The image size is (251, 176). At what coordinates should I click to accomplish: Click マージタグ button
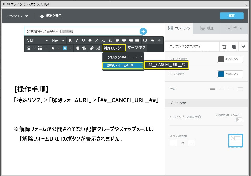pyautogui.click(x=136, y=47)
